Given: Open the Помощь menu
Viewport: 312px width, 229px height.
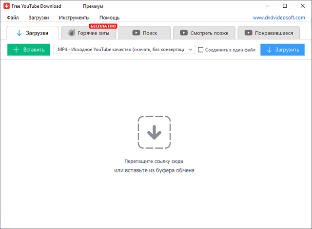Looking at the screenshot, I should point(109,18).
